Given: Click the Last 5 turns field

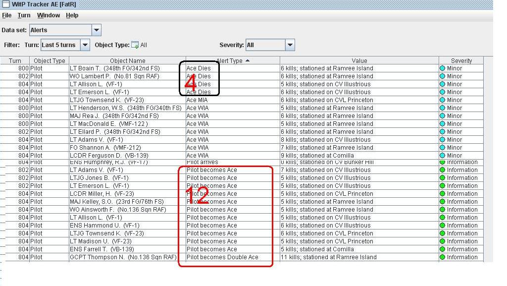Looking at the screenshot, I should tap(60, 45).
